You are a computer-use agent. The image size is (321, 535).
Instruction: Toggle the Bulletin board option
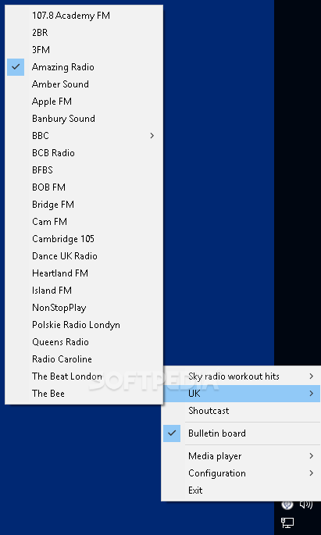[241, 433]
